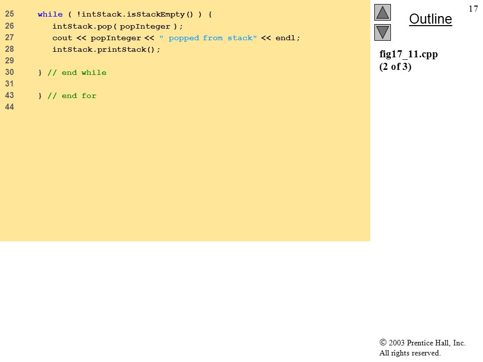Click line number 30

pyautogui.click(x=9, y=72)
